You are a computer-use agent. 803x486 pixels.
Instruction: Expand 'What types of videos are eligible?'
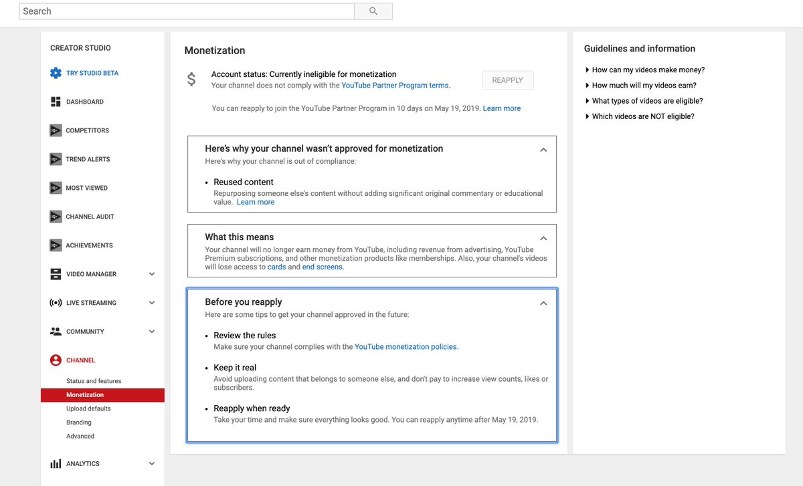click(x=644, y=101)
